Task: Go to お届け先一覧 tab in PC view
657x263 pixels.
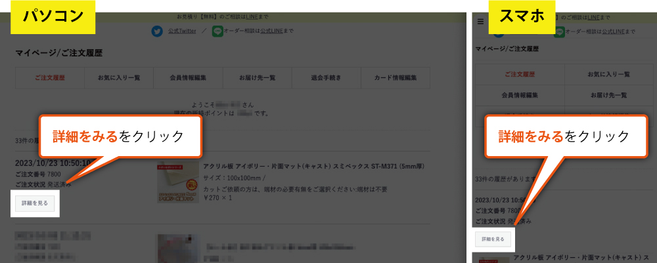Action: (258, 77)
